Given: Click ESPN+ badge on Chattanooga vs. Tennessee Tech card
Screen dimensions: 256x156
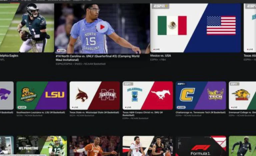Looking at the screenshot, I should [x=182, y=84].
